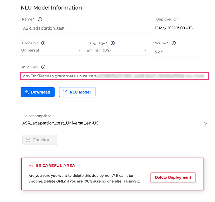
Task: Click the disabled Checkout button
Action: pyautogui.click(x=39, y=140)
